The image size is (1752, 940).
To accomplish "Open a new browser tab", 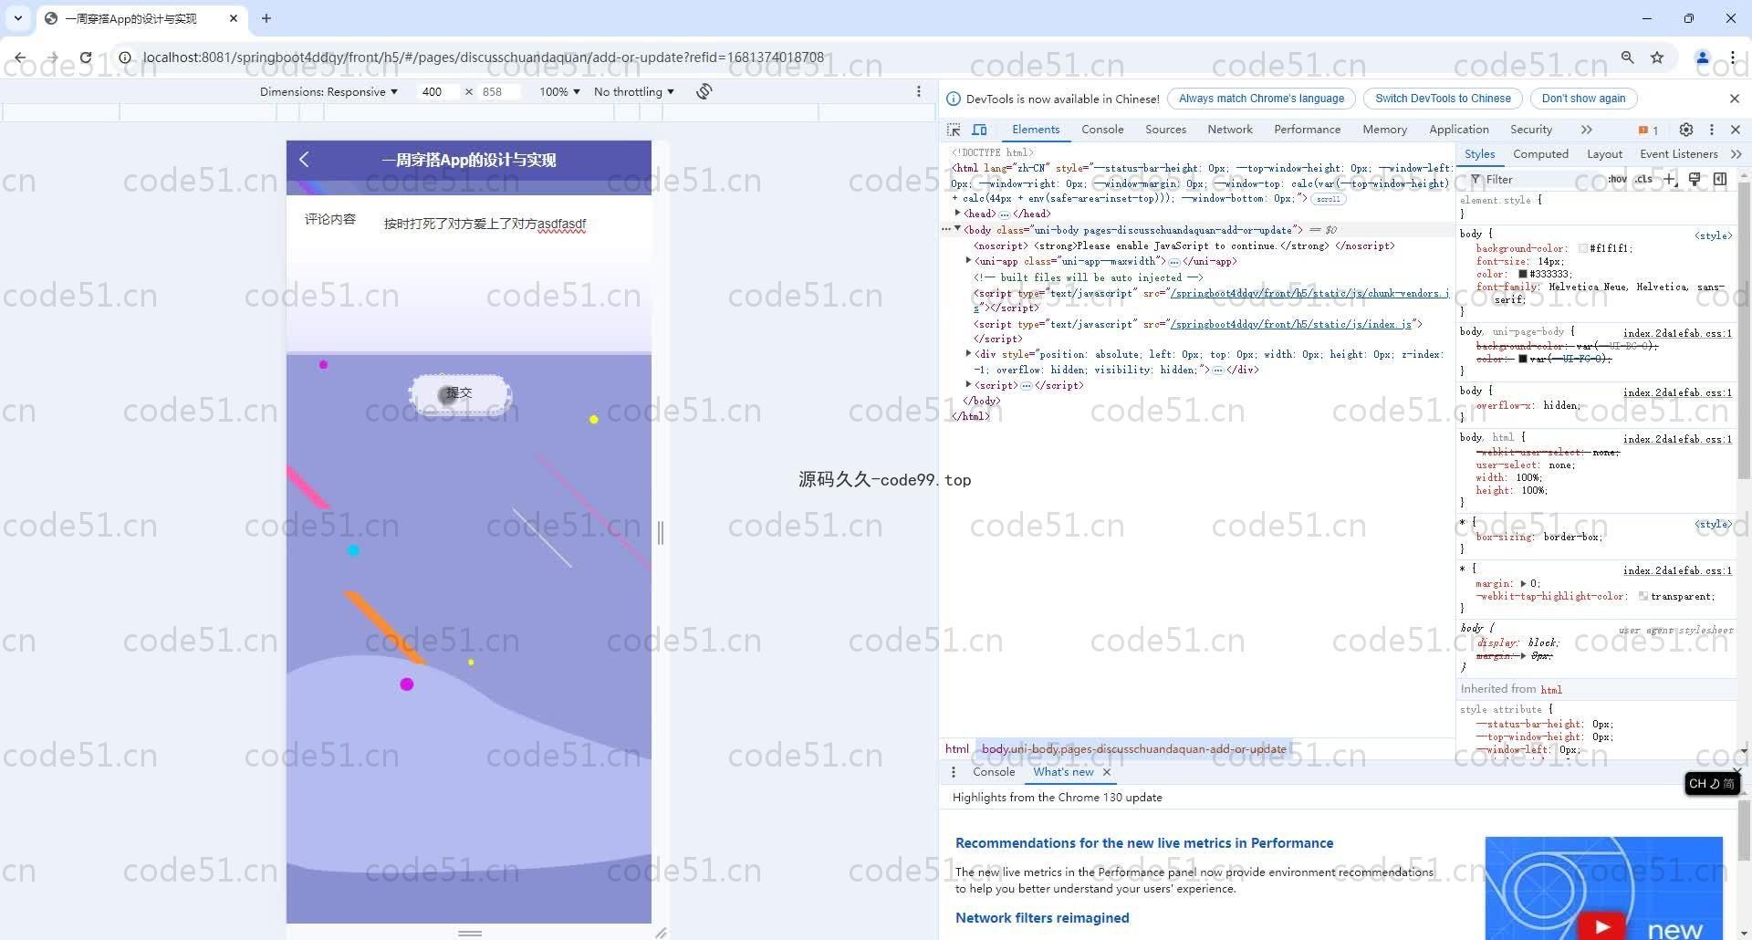I will click(x=266, y=18).
